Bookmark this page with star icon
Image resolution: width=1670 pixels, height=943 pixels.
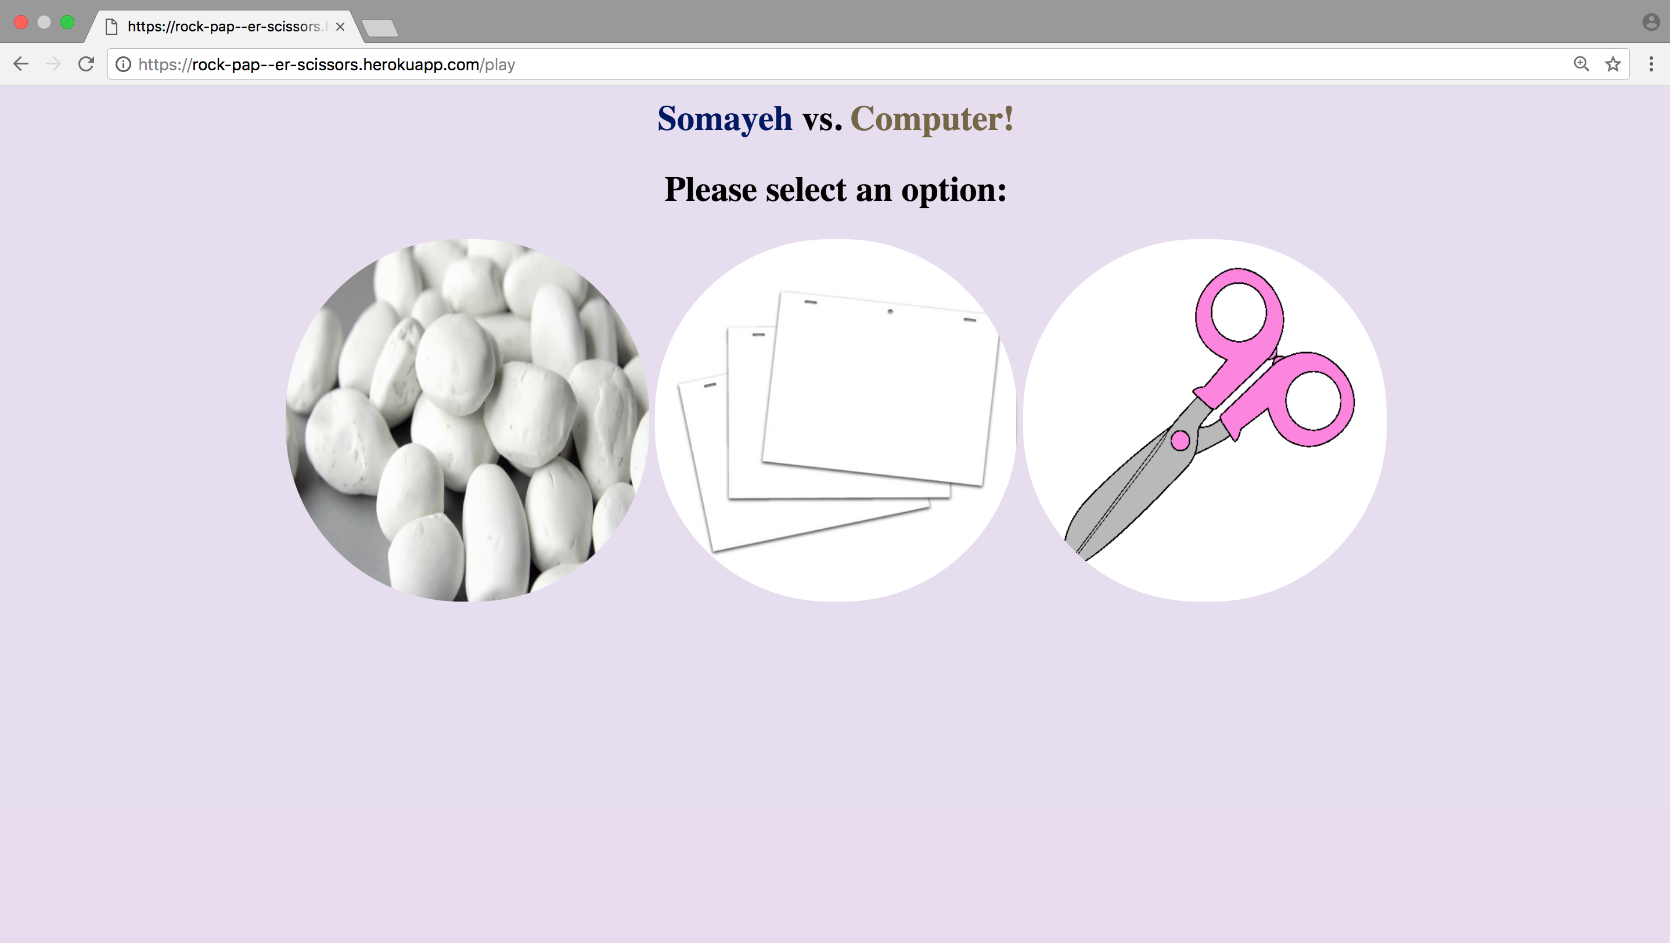(x=1613, y=63)
